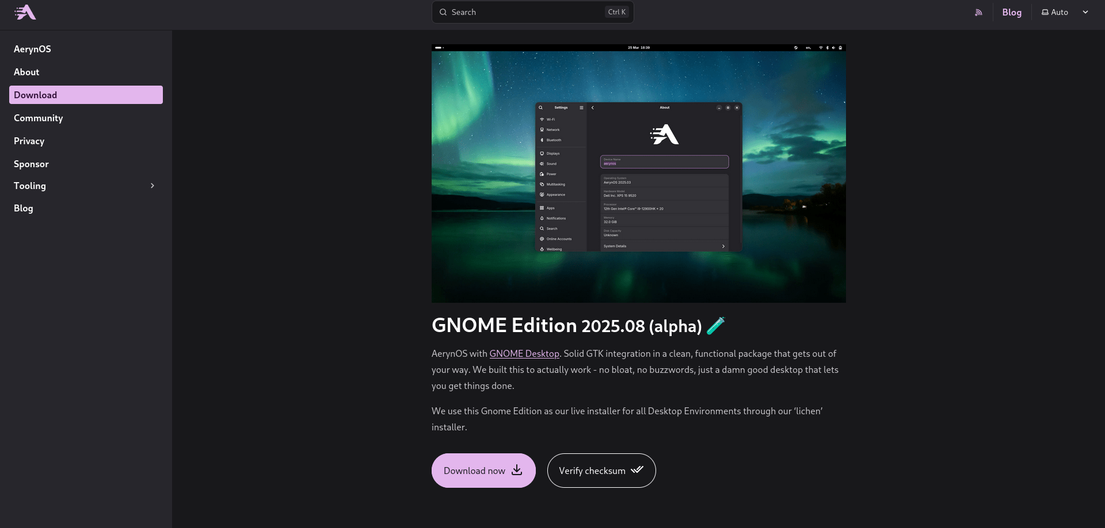Open the Sponsor sidebar page
The image size is (1105, 528).
click(31, 164)
